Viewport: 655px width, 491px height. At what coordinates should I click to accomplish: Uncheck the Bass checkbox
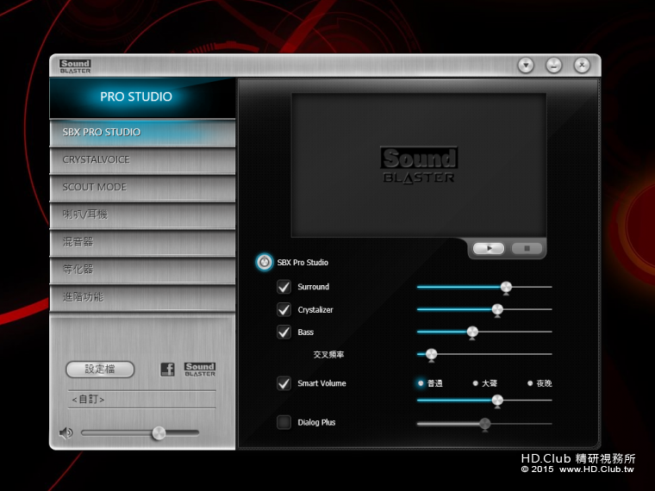[x=284, y=332]
